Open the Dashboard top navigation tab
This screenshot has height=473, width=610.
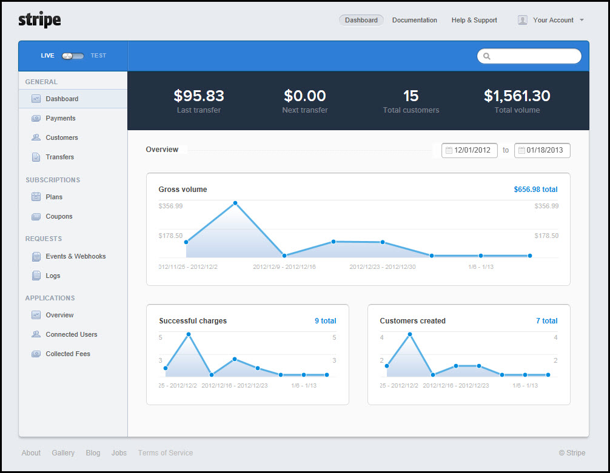(x=361, y=20)
